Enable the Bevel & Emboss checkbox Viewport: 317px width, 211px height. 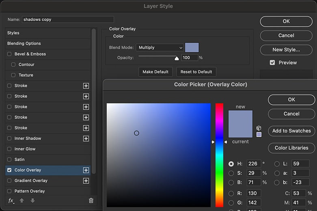[x=9, y=54]
